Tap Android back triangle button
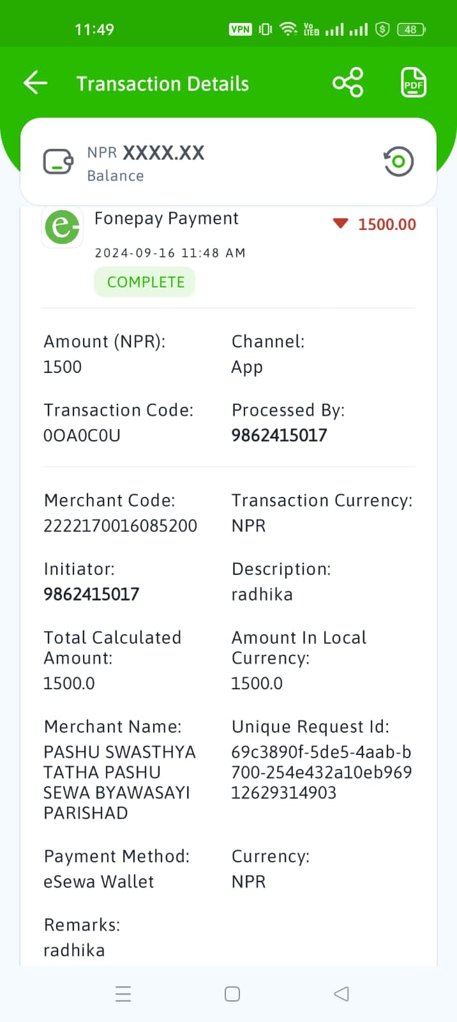457x1022 pixels. pos(341,994)
